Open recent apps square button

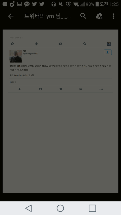point(92,208)
